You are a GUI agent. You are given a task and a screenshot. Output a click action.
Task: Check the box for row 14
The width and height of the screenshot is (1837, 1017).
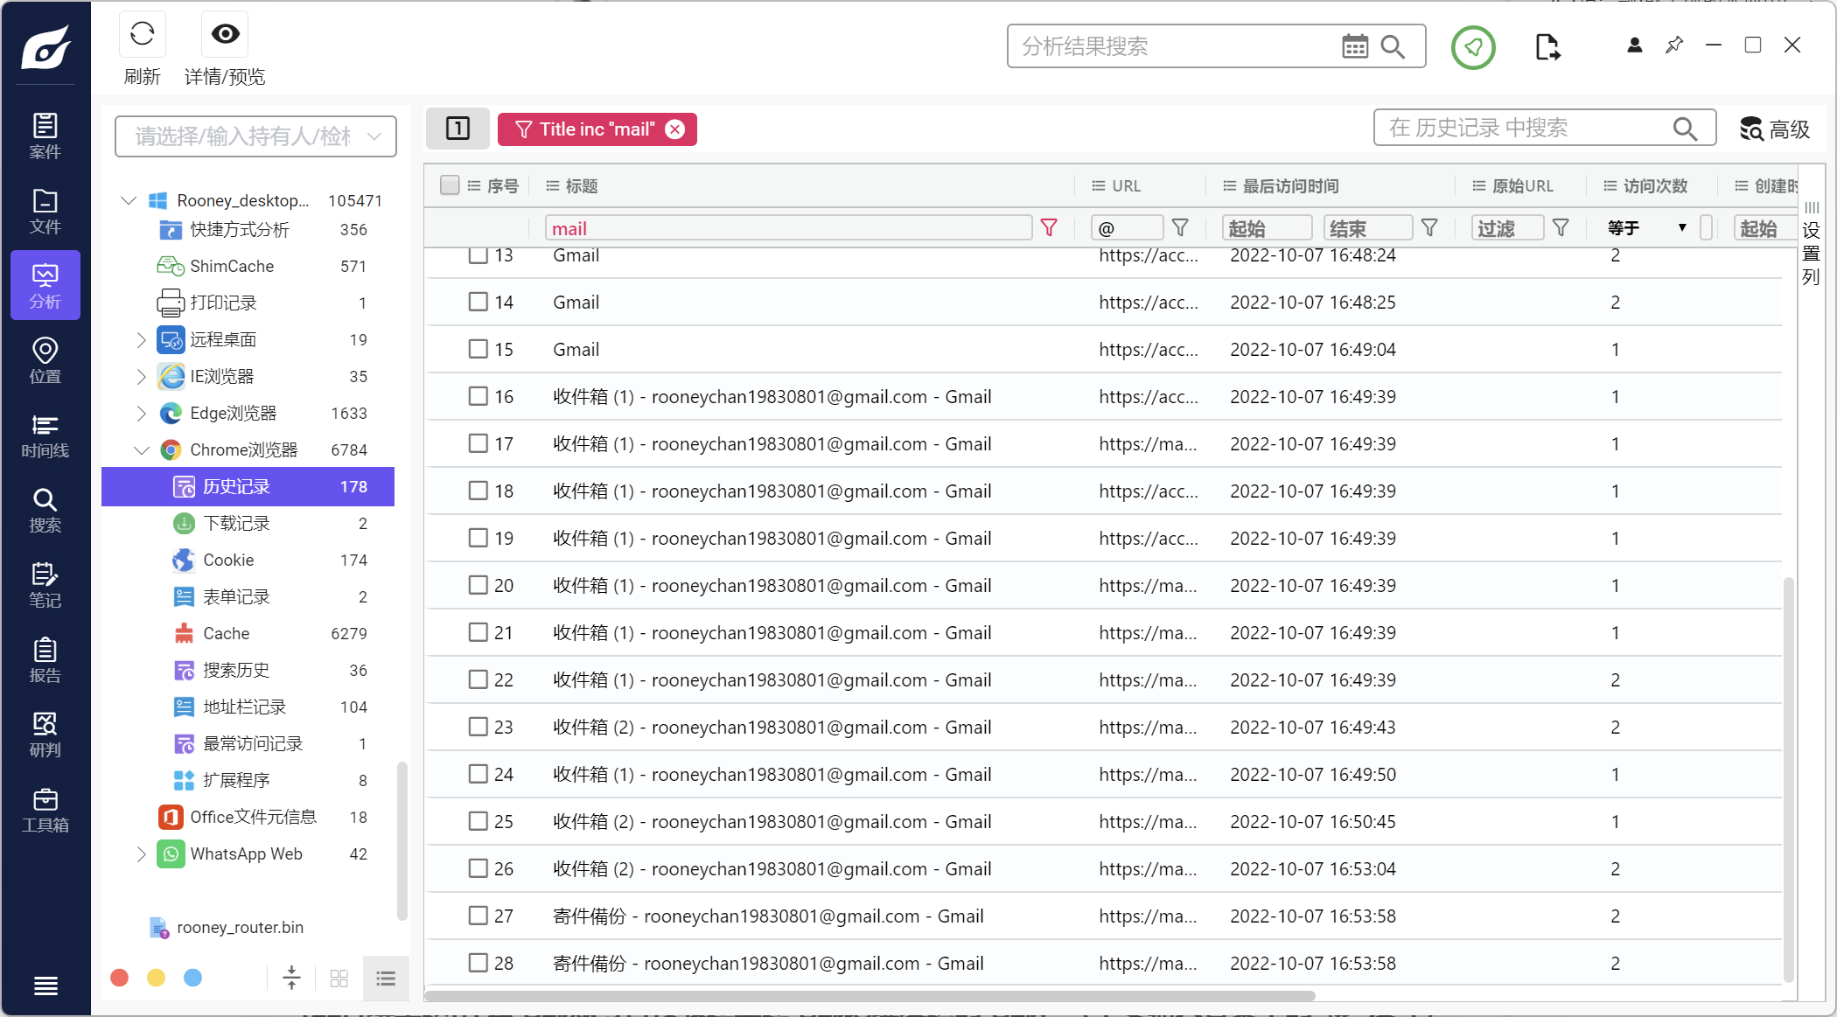(478, 303)
